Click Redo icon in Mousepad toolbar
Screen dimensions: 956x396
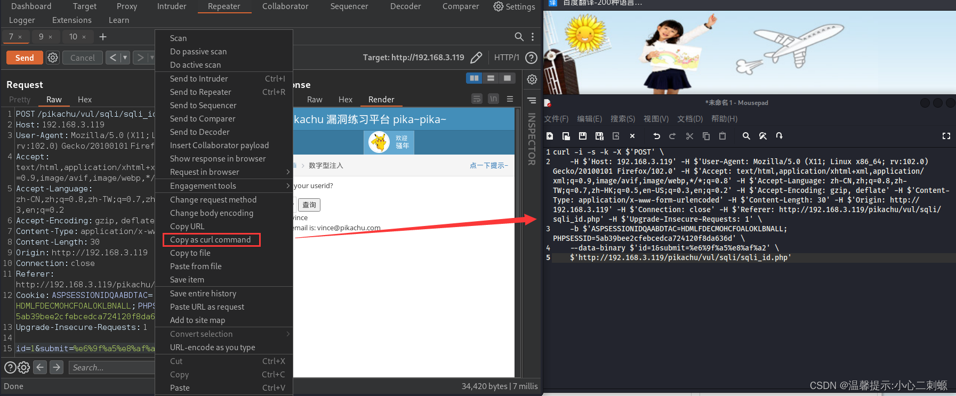(672, 136)
